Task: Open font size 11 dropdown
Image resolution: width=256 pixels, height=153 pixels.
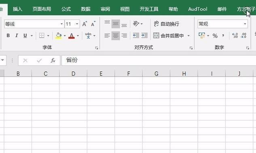Action: 77,24
